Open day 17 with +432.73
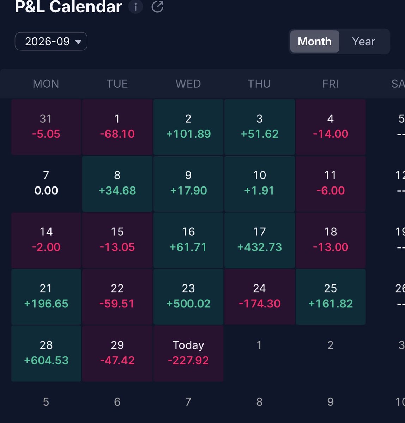The height and width of the screenshot is (423, 405). pyautogui.click(x=259, y=240)
